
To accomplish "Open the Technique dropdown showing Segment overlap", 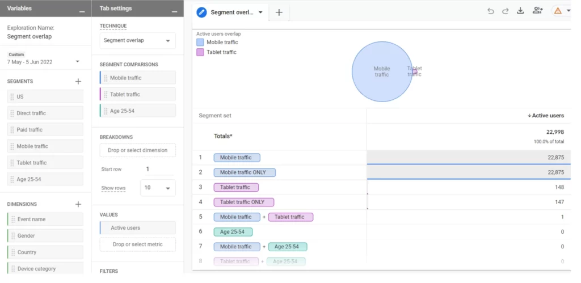I will [137, 41].
